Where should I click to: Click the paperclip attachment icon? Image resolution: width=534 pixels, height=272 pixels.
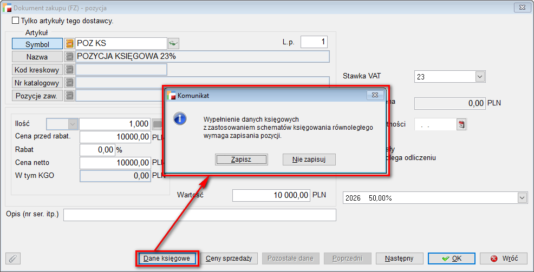12,258
